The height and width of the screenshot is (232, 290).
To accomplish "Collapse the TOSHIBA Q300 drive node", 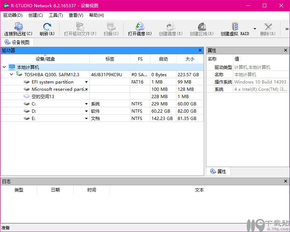I will click(x=12, y=74).
